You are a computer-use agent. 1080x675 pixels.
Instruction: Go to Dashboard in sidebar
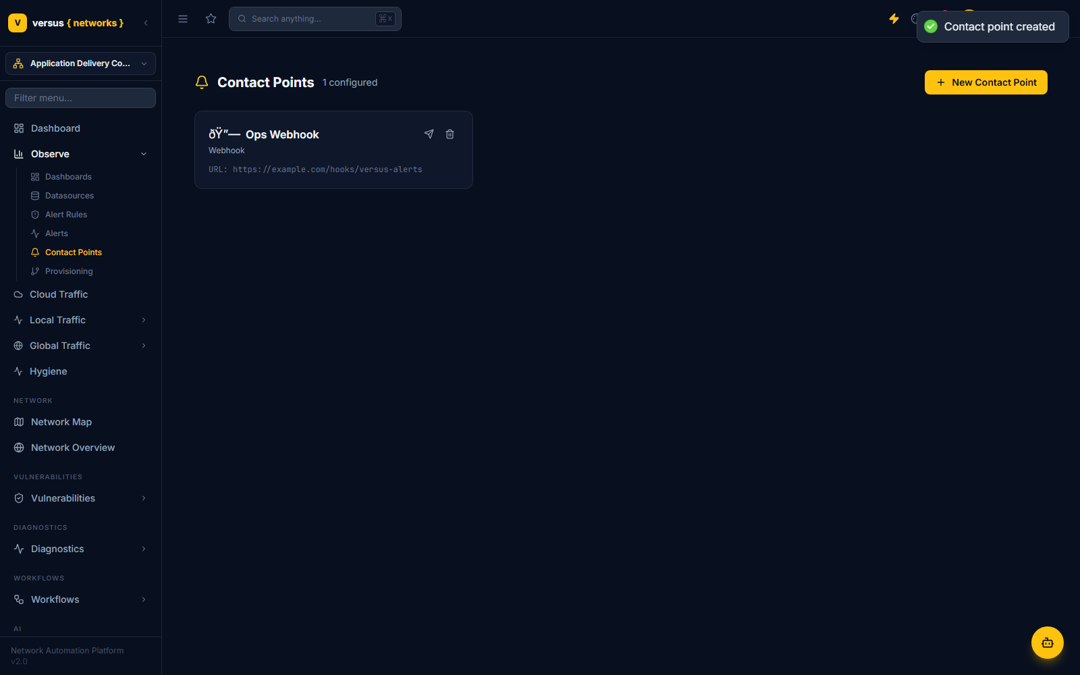click(x=80, y=128)
